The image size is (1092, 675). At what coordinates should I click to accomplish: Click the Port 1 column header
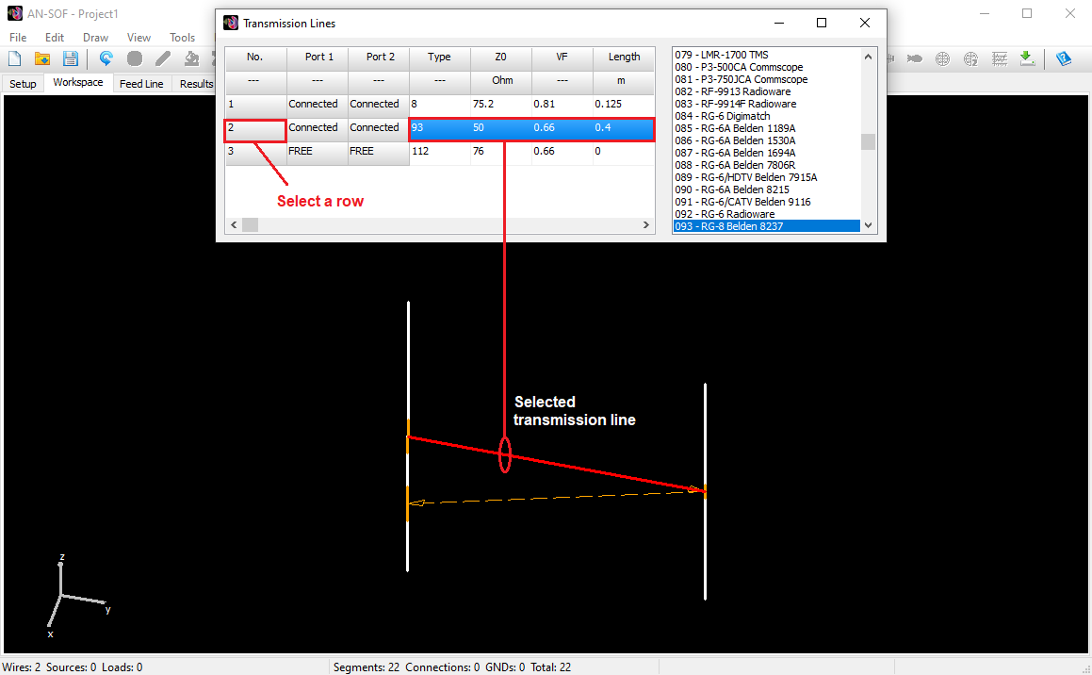[318, 57]
